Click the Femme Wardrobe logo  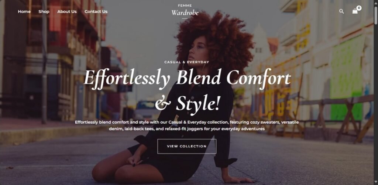coord(185,11)
